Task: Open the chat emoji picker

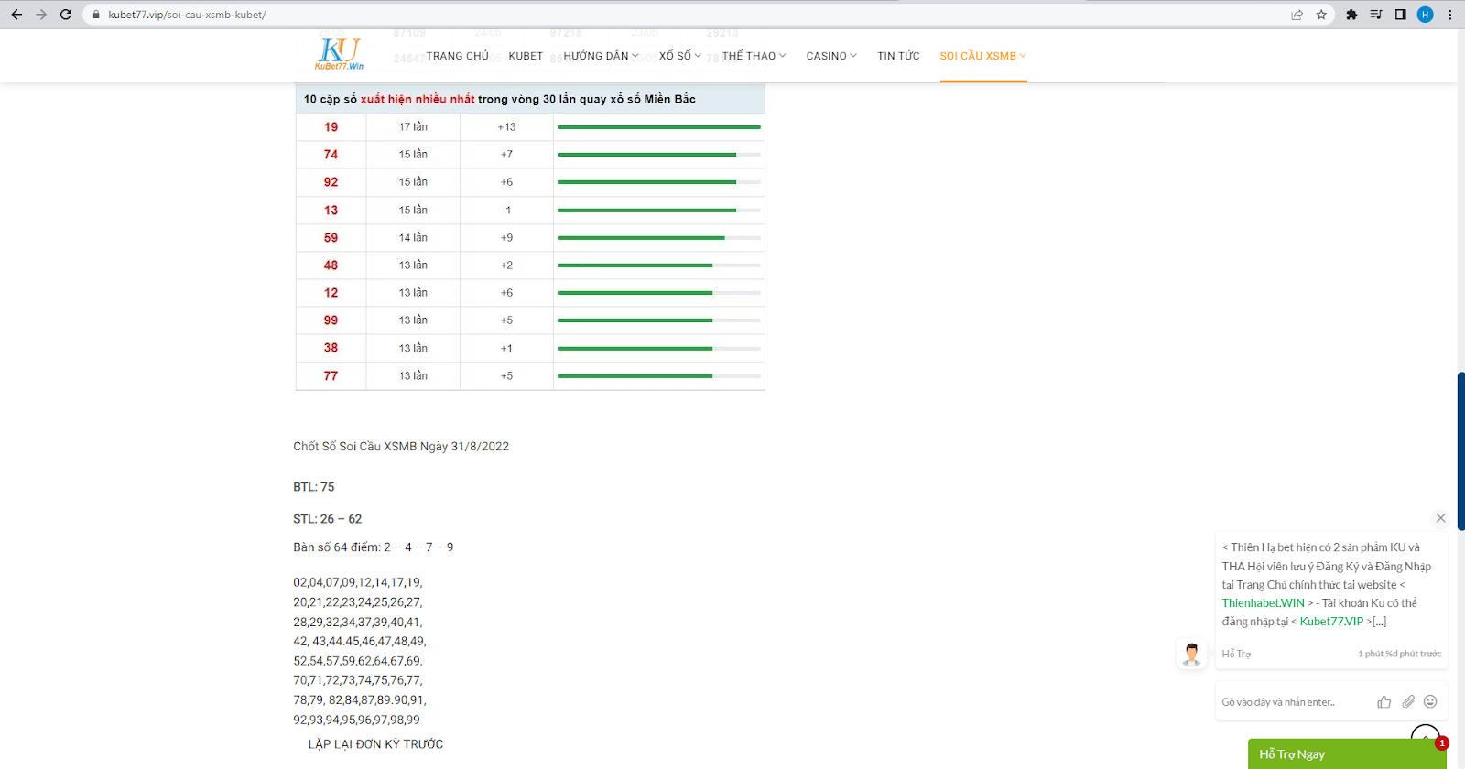Action: [x=1430, y=702]
